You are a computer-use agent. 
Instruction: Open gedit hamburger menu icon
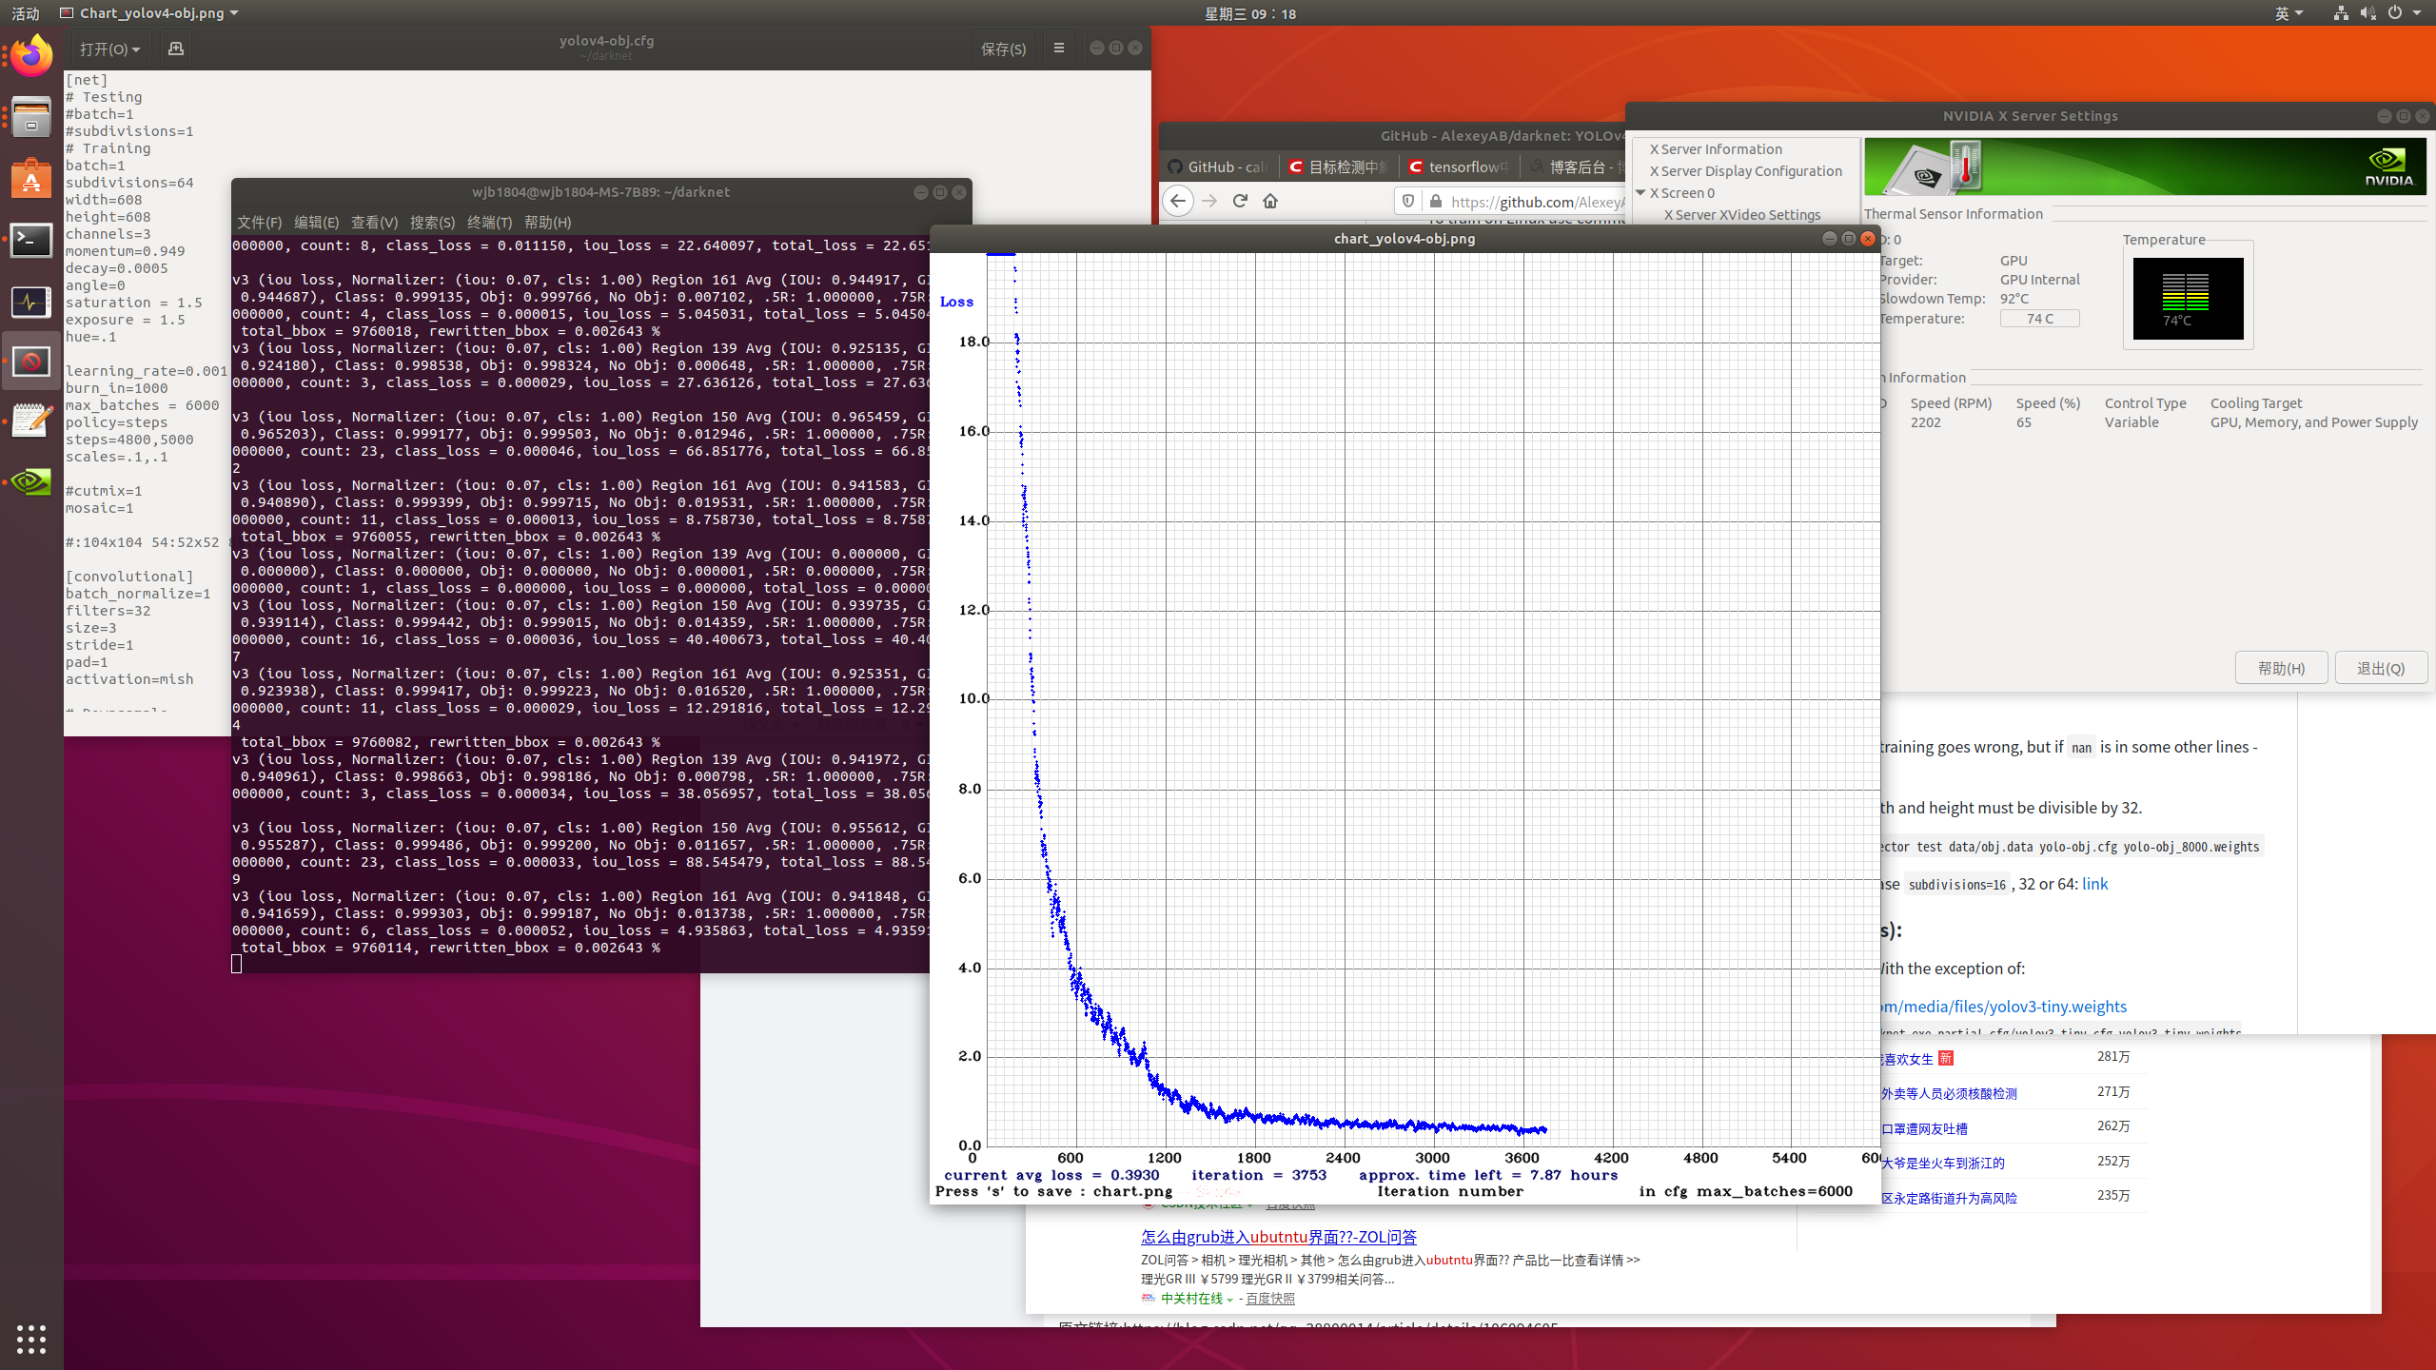pos(1059,48)
